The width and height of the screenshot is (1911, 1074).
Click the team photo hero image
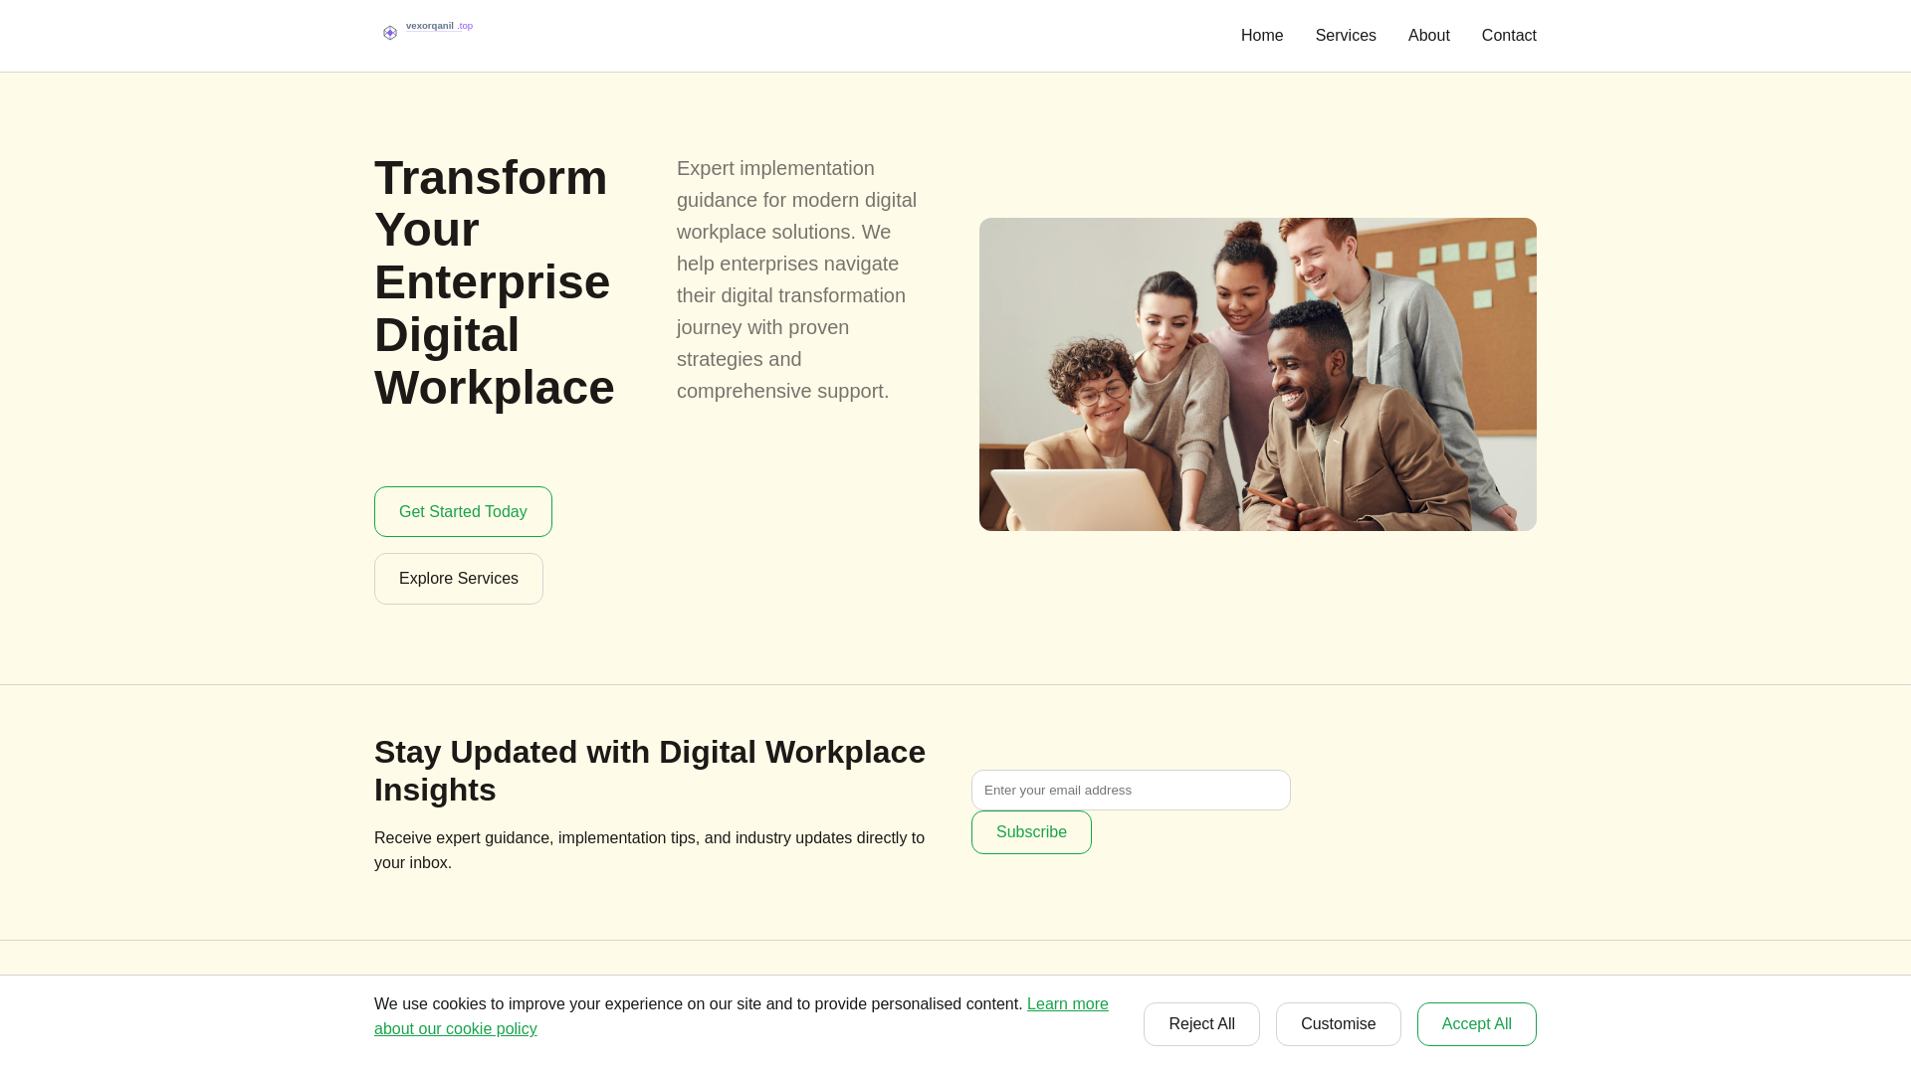(1257, 374)
